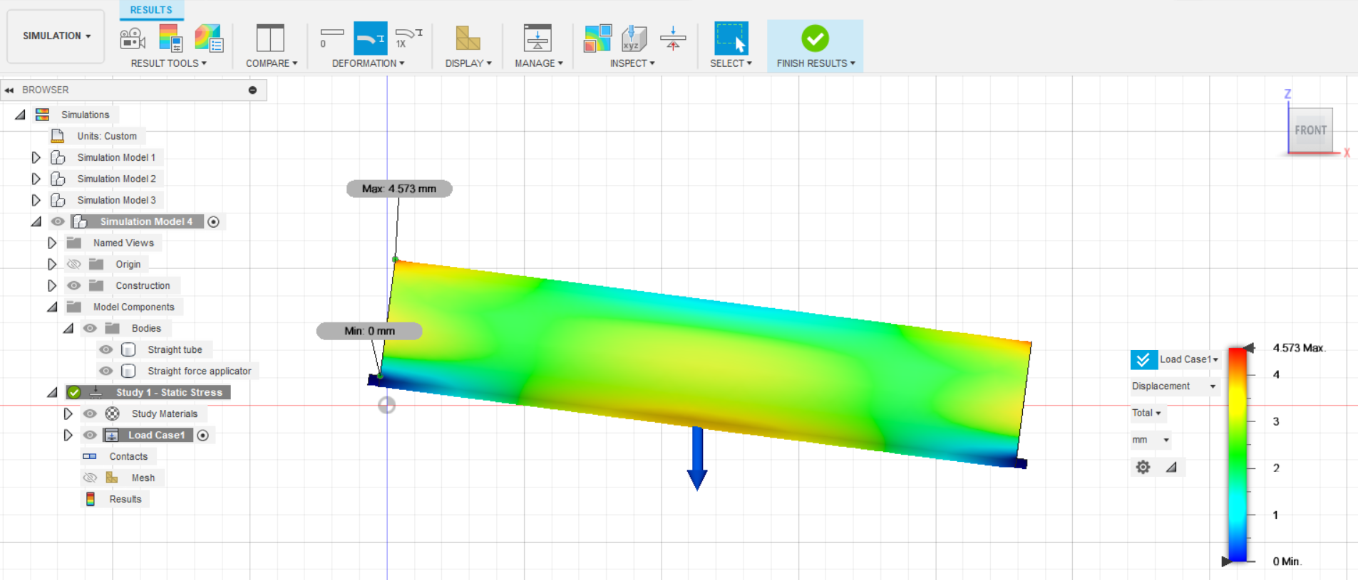Click the Contacts icon in browser tree
Viewport: 1358px width, 580px height.
point(90,456)
